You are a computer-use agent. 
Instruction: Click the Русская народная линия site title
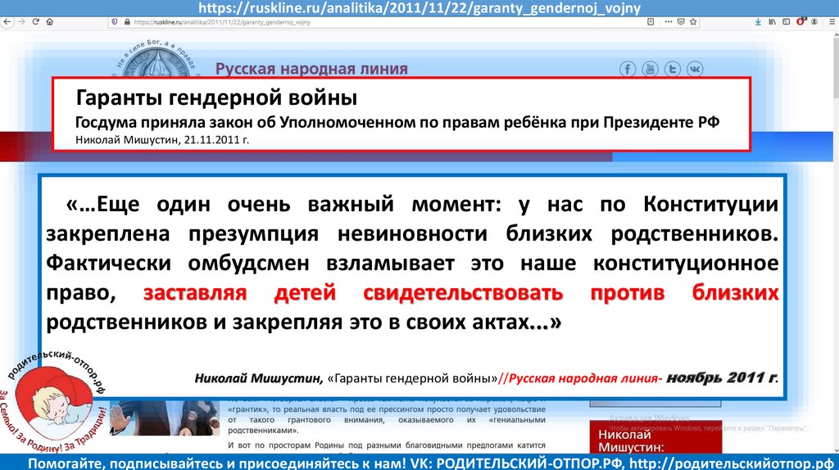(311, 69)
